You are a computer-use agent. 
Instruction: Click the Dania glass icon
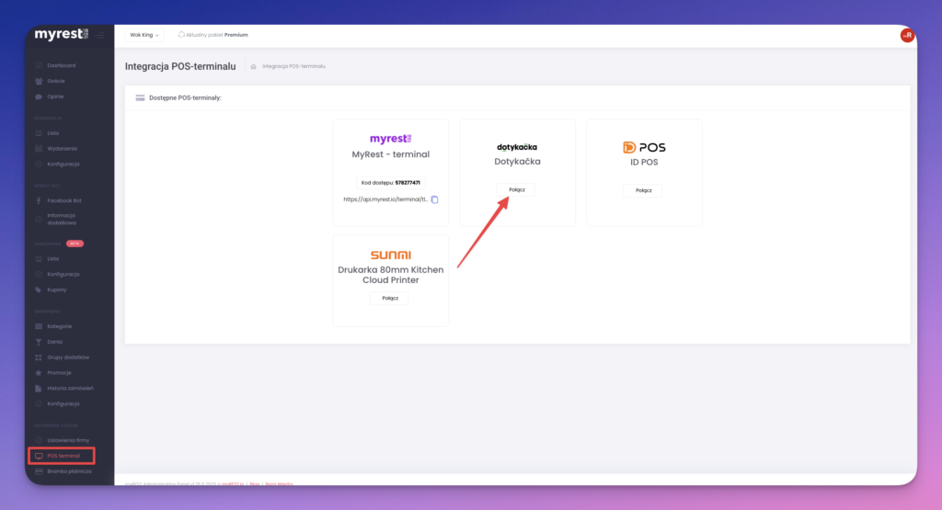click(x=39, y=342)
